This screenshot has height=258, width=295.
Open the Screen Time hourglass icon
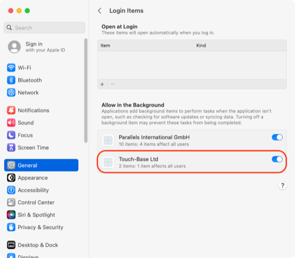11,148
